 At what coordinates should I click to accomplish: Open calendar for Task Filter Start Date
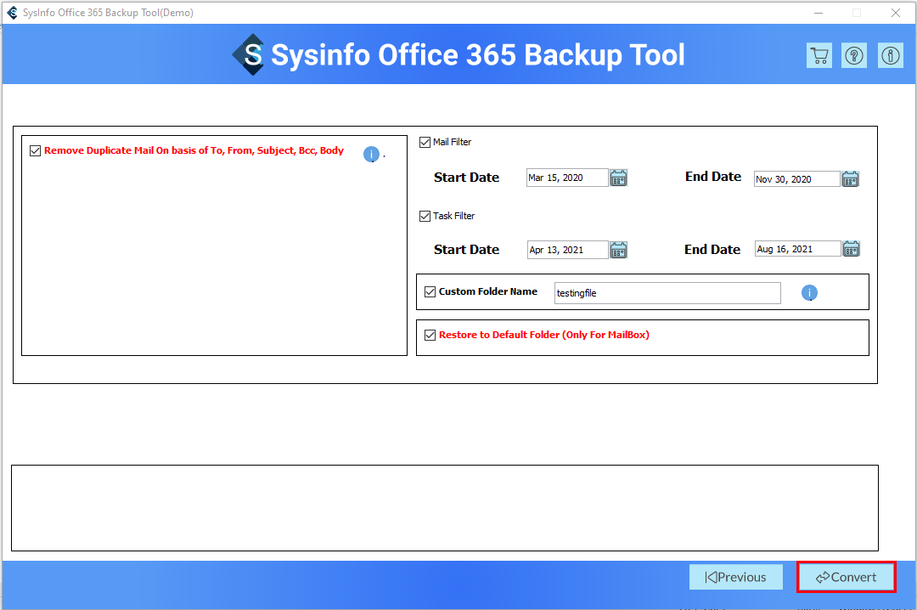point(618,250)
